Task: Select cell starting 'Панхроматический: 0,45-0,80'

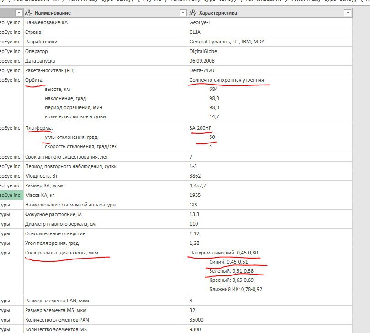Action: [270, 272]
